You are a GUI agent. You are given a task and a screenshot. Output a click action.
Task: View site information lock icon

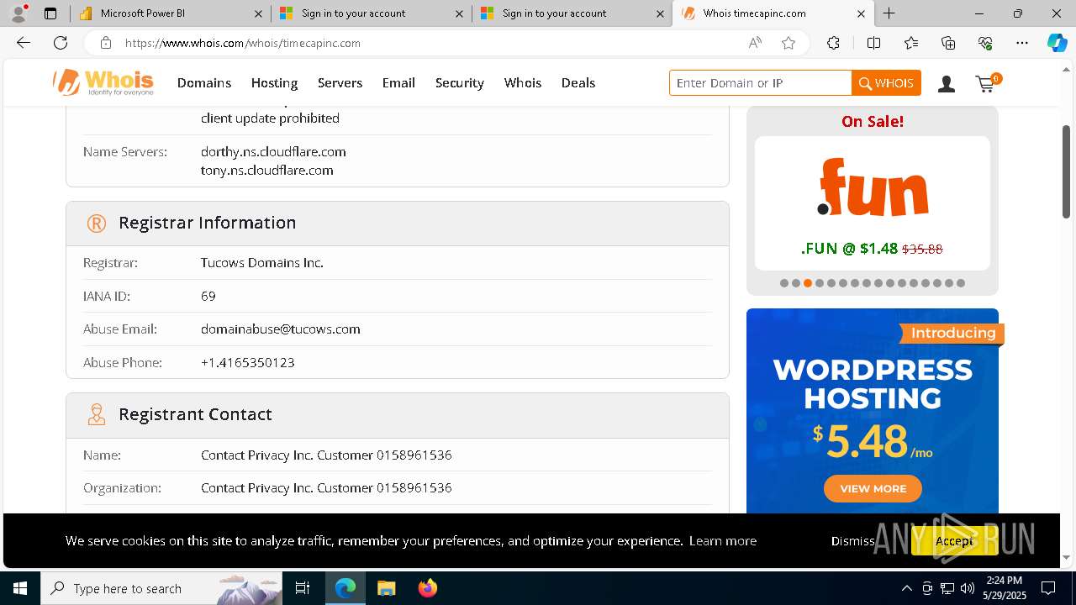point(105,43)
